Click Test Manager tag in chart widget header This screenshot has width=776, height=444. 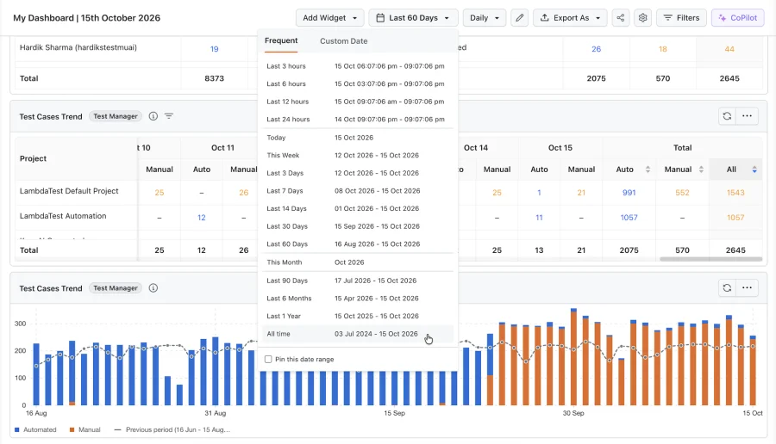pos(116,288)
